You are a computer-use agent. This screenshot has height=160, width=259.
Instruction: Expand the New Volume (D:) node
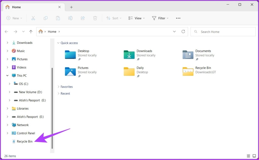(x=9, y=92)
